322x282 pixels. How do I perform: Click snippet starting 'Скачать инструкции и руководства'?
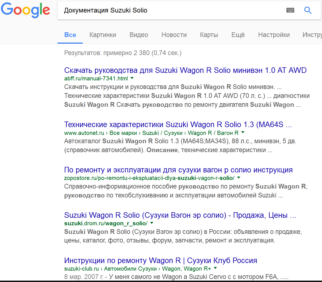click(187, 96)
